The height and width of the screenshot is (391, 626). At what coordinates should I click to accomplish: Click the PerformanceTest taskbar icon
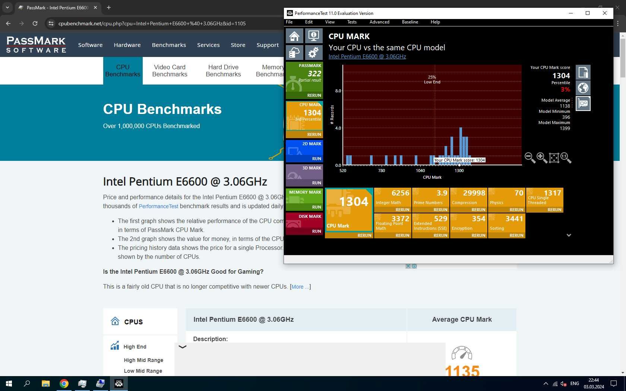click(x=119, y=384)
